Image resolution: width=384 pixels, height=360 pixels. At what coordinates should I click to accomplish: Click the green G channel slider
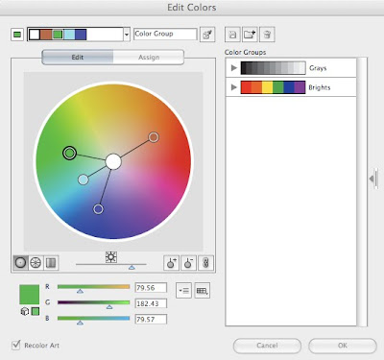click(x=93, y=302)
